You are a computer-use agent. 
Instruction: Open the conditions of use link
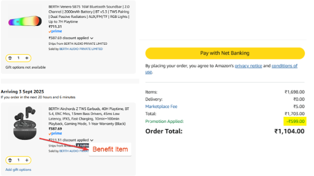point(221,69)
